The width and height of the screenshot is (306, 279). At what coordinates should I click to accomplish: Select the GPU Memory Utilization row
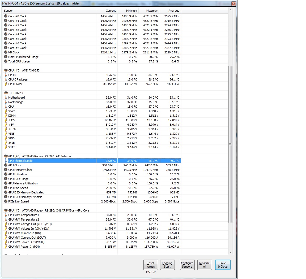pos(92,183)
